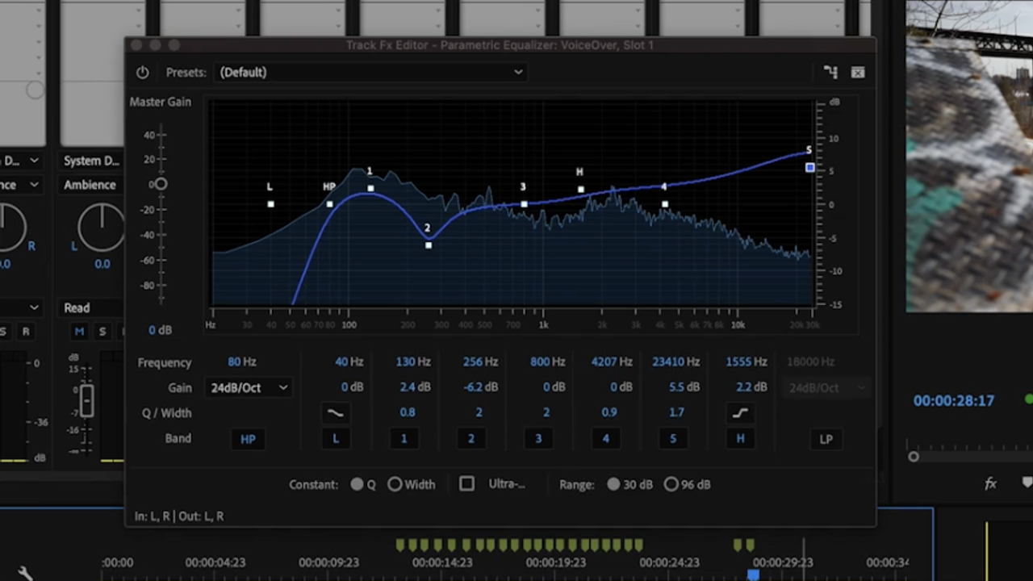The height and width of the screenshot is (581, 1033).
Task: Toggle band 1 button
Action: (x=404, y=439)
